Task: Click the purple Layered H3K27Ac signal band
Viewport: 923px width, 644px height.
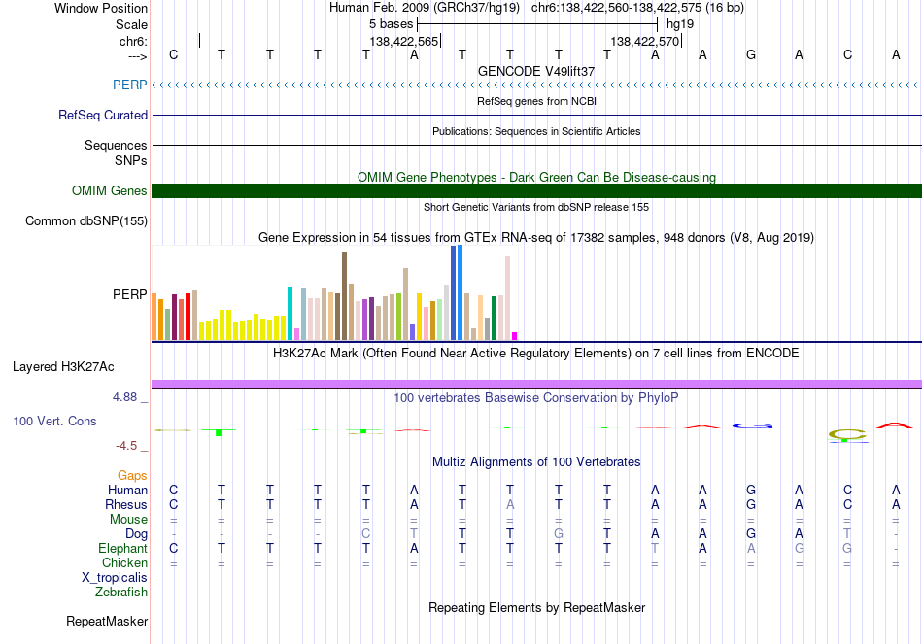Action: point(536,384)
